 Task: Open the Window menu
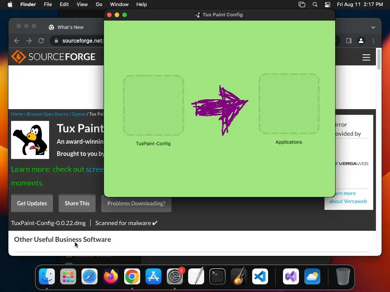tap(119, 5)
